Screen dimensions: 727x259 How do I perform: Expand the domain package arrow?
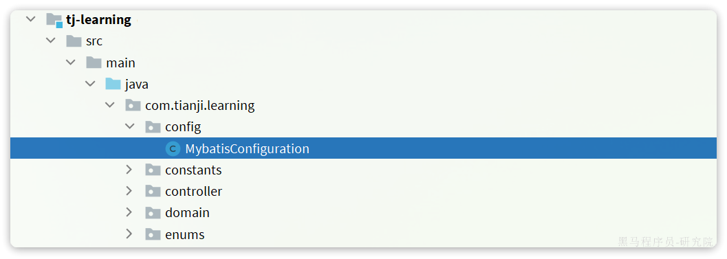(129, 212)
